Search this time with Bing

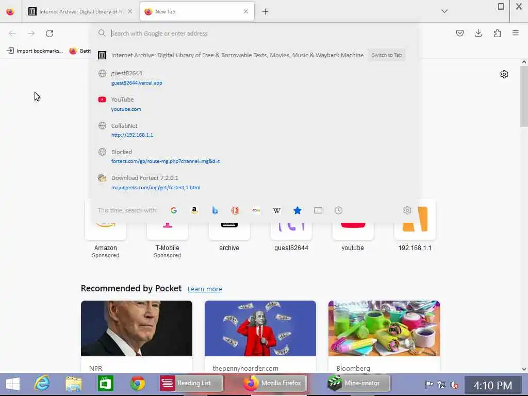coord(215,210)
